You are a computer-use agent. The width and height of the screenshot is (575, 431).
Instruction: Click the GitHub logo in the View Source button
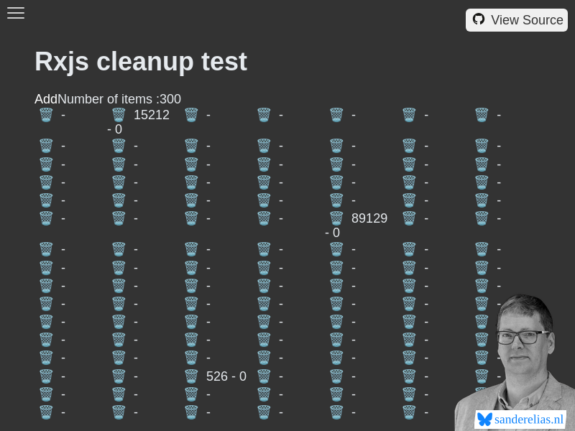pos(479,19)
